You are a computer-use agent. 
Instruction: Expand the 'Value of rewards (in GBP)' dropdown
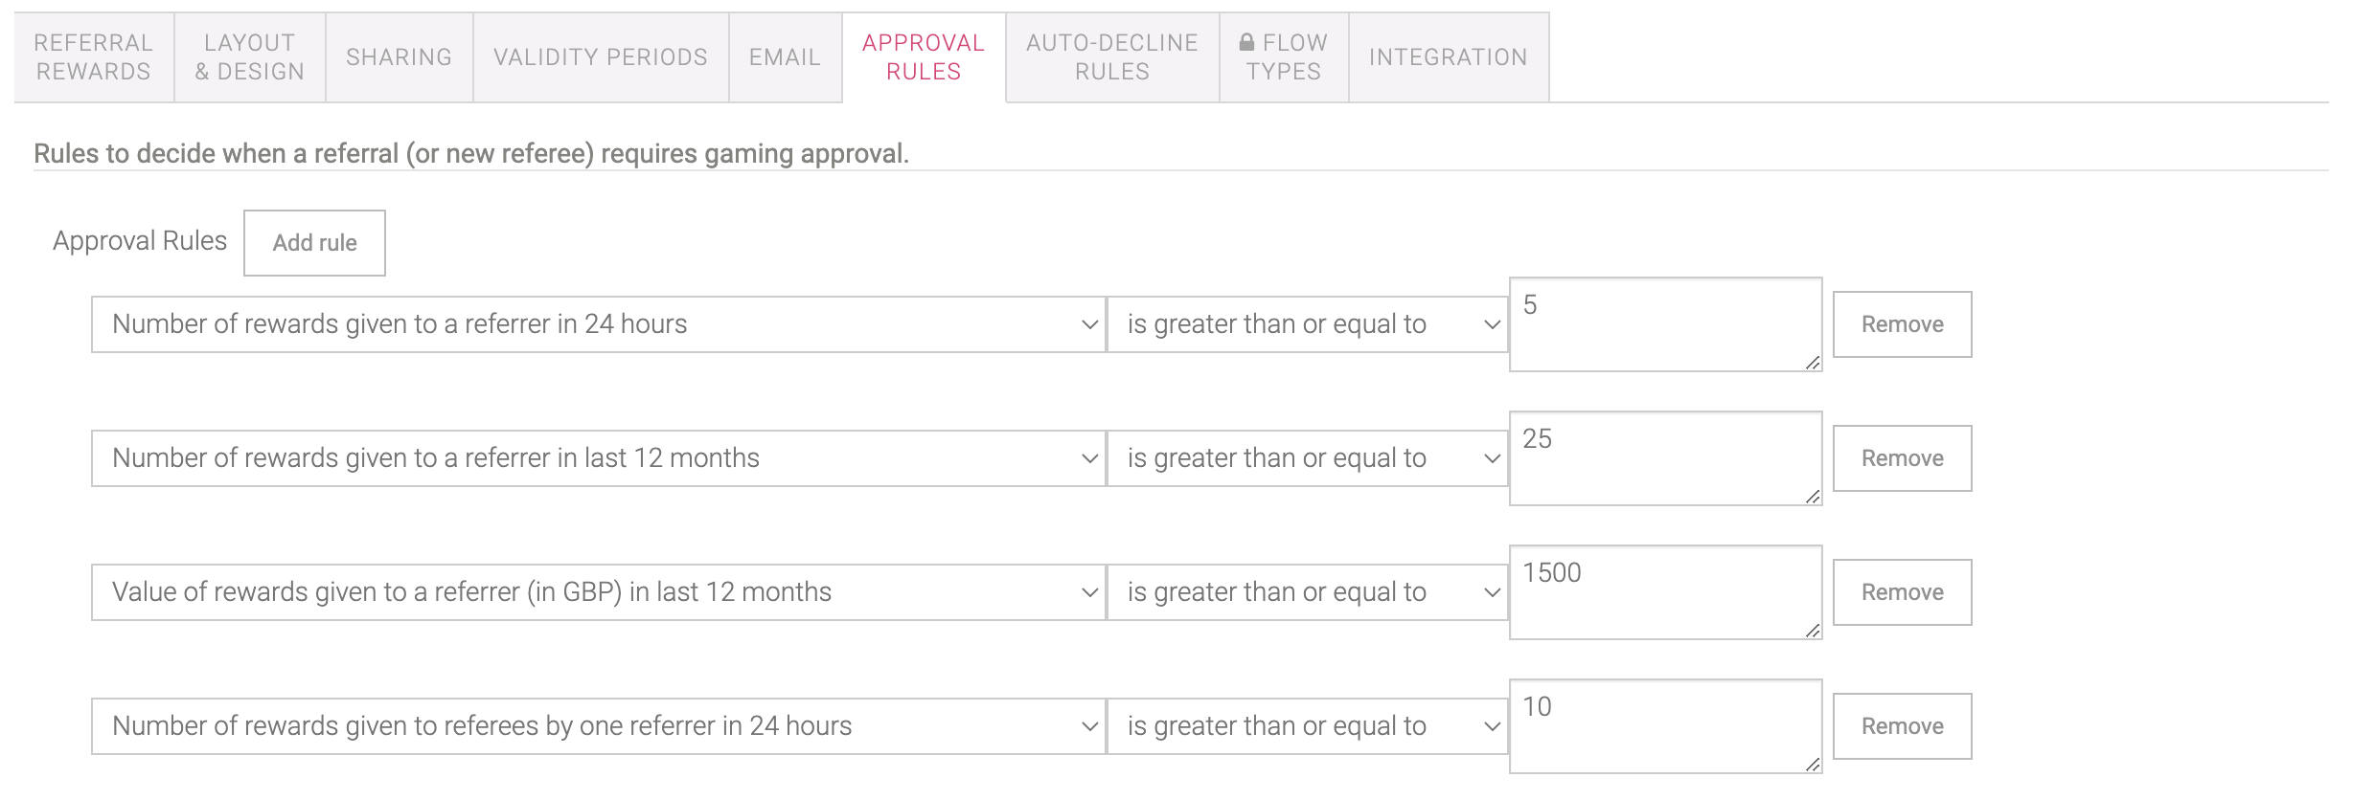[x=599, y=592]
